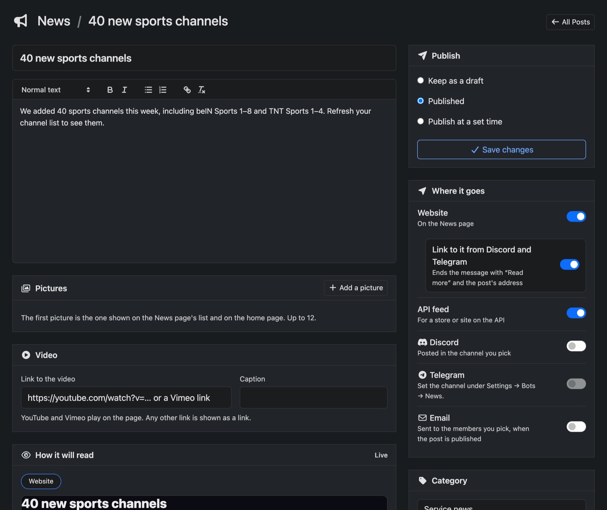Disable the API feed switch

pyautogui.click(x=576, y=313)
